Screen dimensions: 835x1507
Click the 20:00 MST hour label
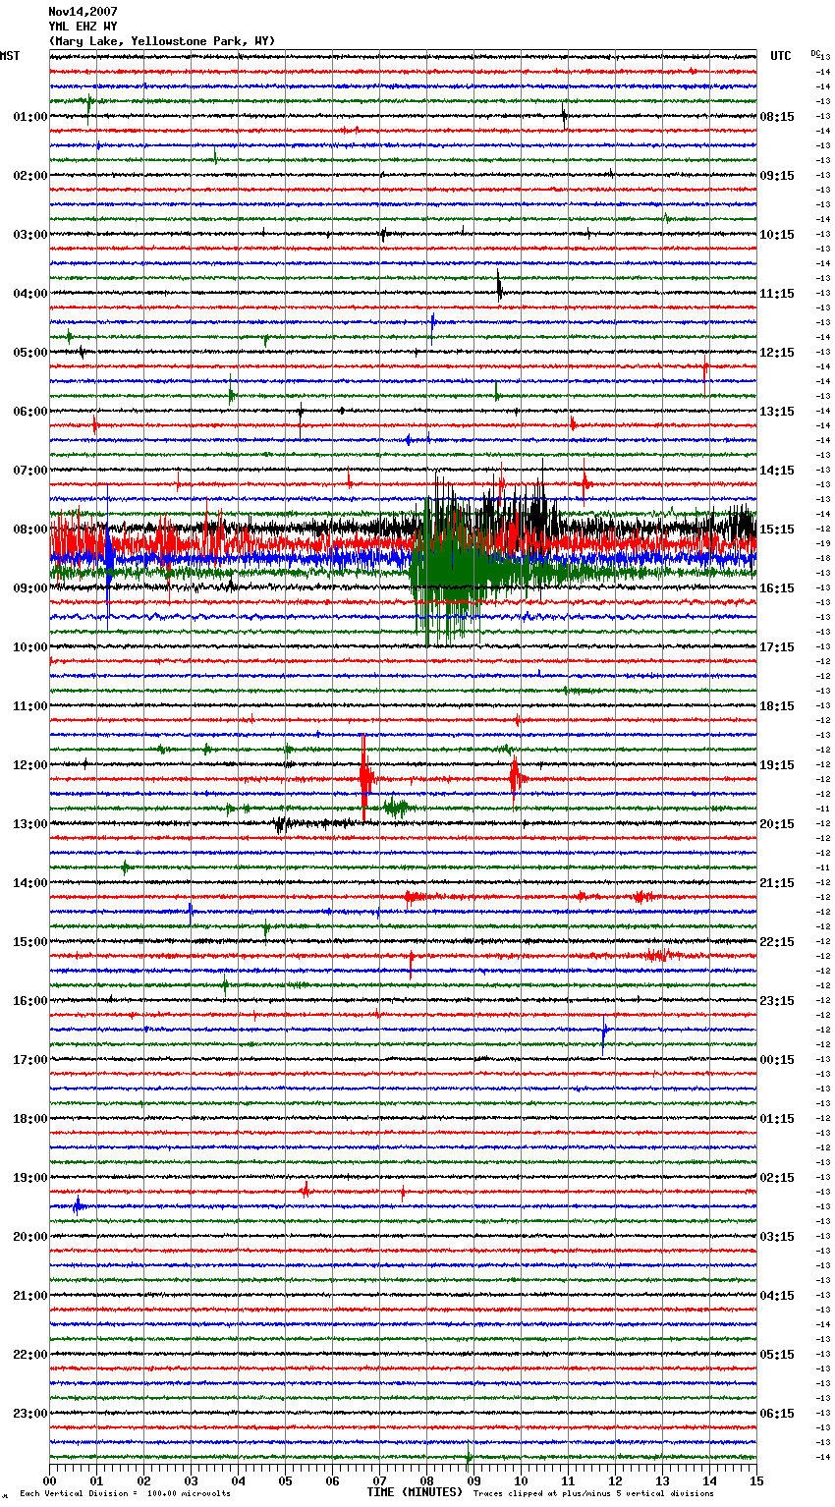29,1237
